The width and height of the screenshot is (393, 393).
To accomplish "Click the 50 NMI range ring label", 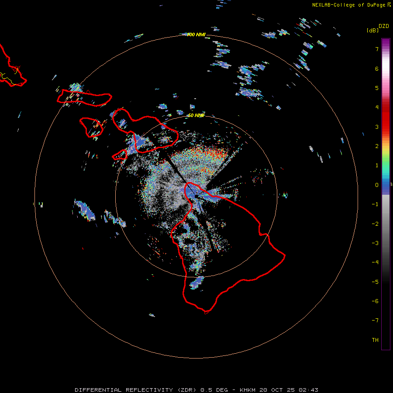I will click(196, 115).
